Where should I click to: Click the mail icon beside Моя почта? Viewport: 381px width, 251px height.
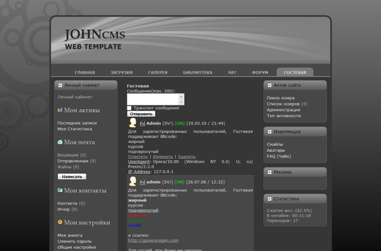click(60, 142)
